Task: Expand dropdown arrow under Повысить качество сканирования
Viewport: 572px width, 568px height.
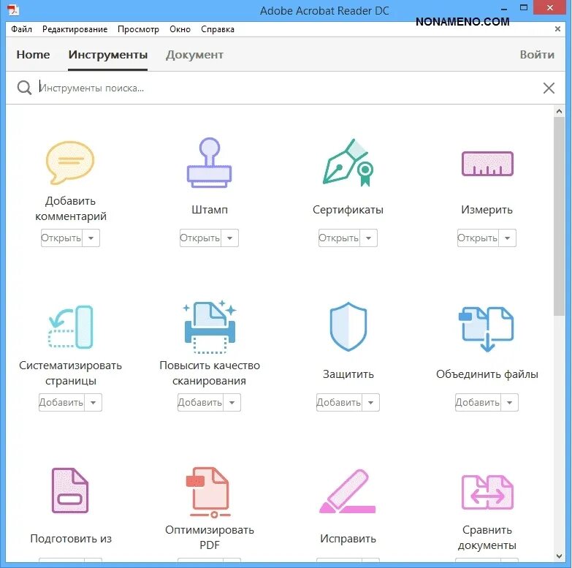Action: coord(232,402)
